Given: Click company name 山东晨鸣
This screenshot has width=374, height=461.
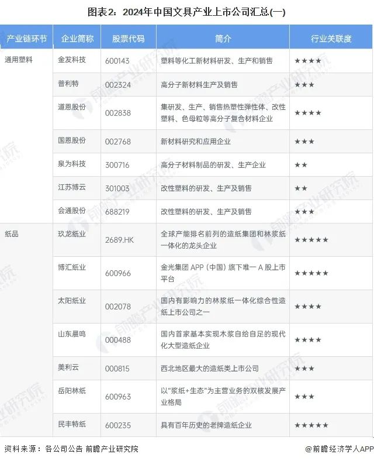Looking at the screenshot, I should pos(72,334).
